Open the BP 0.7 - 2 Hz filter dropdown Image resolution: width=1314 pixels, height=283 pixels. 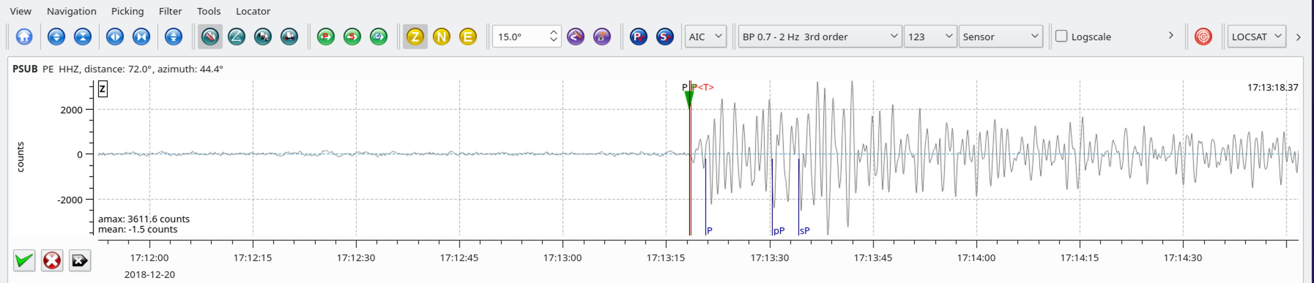click(820, 37)
